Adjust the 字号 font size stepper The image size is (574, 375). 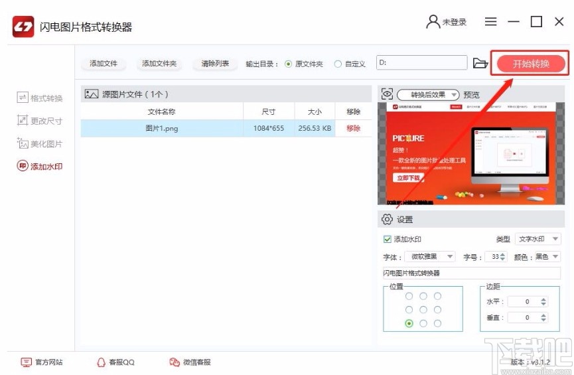click(502, 257)
